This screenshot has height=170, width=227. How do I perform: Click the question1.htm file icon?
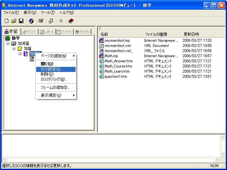(x=101, y=76)
